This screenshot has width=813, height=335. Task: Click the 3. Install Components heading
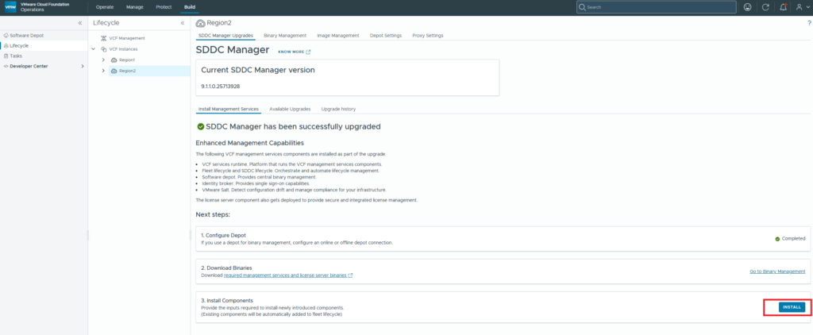(226, 300)
